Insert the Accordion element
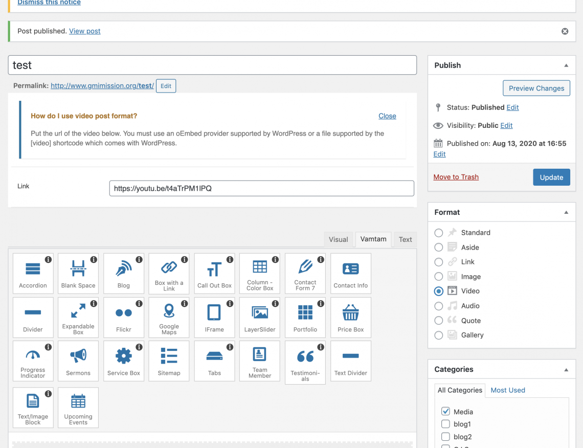The image size is (583, 448). [33, 273]
